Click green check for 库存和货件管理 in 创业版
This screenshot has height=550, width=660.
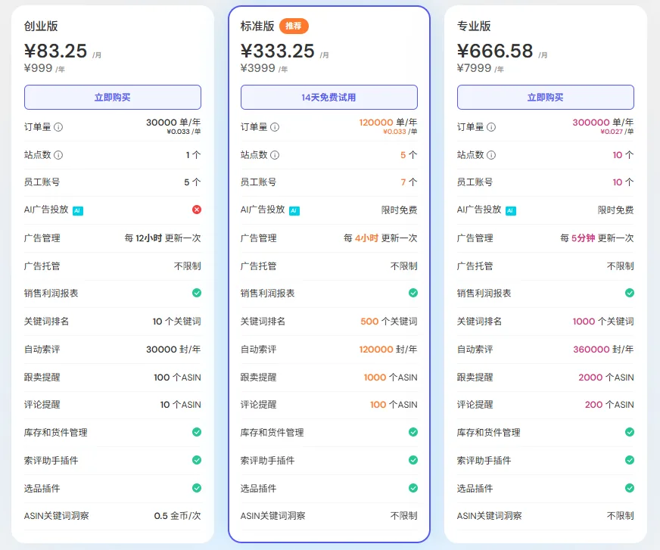tap(197, 432)
